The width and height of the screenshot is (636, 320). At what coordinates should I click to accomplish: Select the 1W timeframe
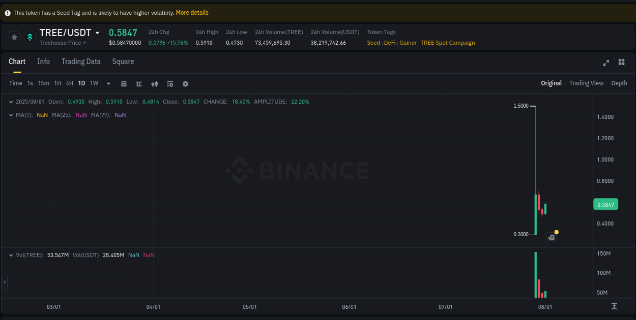94,83
